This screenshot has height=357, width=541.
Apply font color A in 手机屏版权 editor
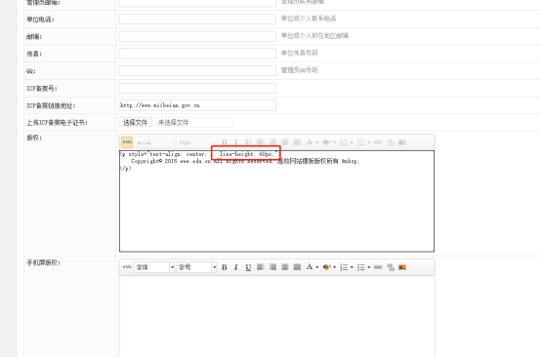click(310, 267)
